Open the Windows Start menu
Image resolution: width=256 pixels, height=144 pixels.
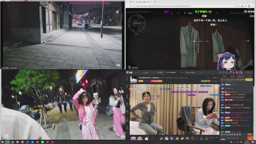(x=2, y=142)
